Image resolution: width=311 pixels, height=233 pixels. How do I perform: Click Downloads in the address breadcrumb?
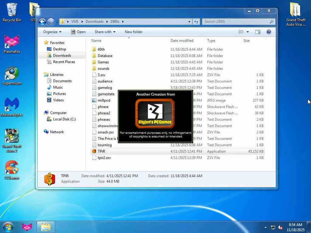pos(95,22)
